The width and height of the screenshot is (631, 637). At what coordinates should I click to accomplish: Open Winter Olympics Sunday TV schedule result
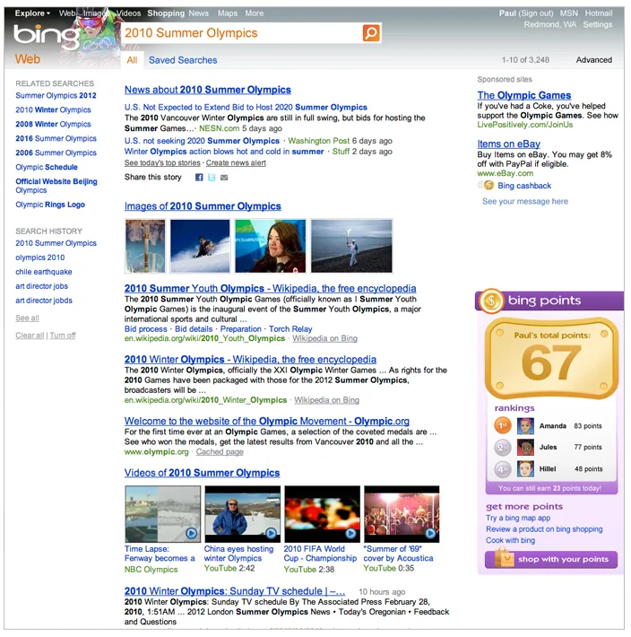[235, 591]
